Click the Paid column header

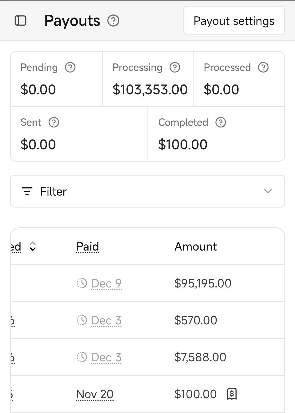(x=87, y=246)
